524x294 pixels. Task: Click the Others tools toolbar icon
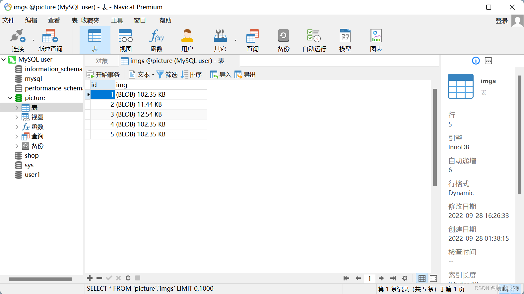tap(220, 40)
